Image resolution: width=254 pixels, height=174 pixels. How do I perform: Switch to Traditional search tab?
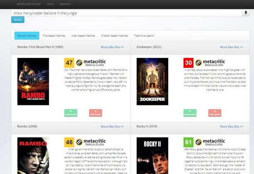[x=144, y=36]
